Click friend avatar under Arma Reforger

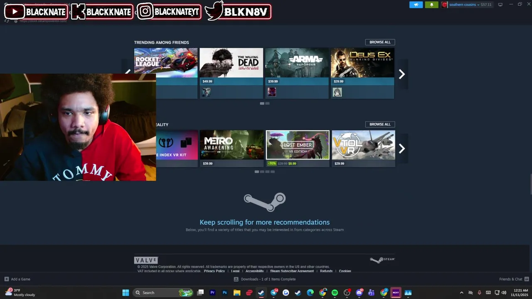272,92
